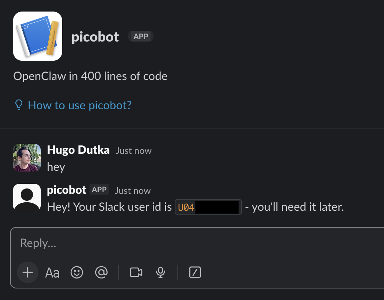Click the microphone audio clip icon

click(x=160, y=272)
